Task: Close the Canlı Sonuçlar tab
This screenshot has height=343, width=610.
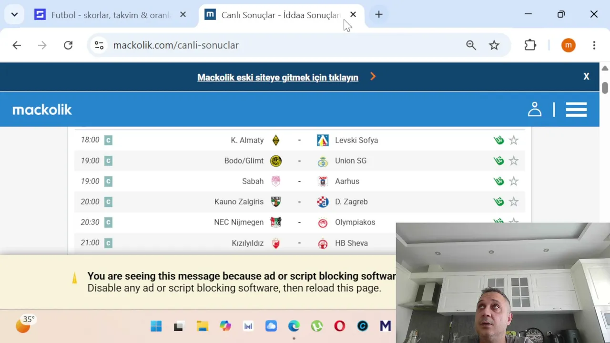Action: click(x=353, y=15)
